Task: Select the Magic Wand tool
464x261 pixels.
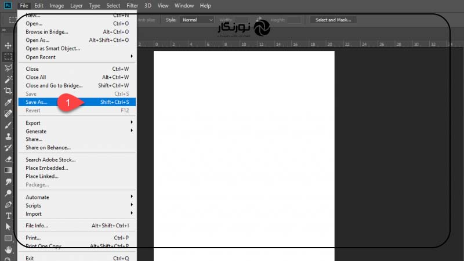Action: (x=8, y=79)
